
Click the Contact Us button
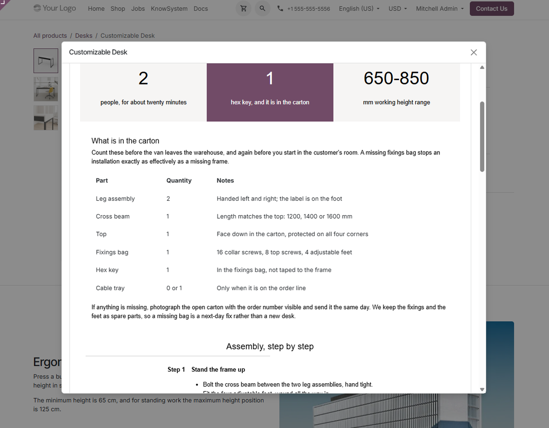click(492, 8)
